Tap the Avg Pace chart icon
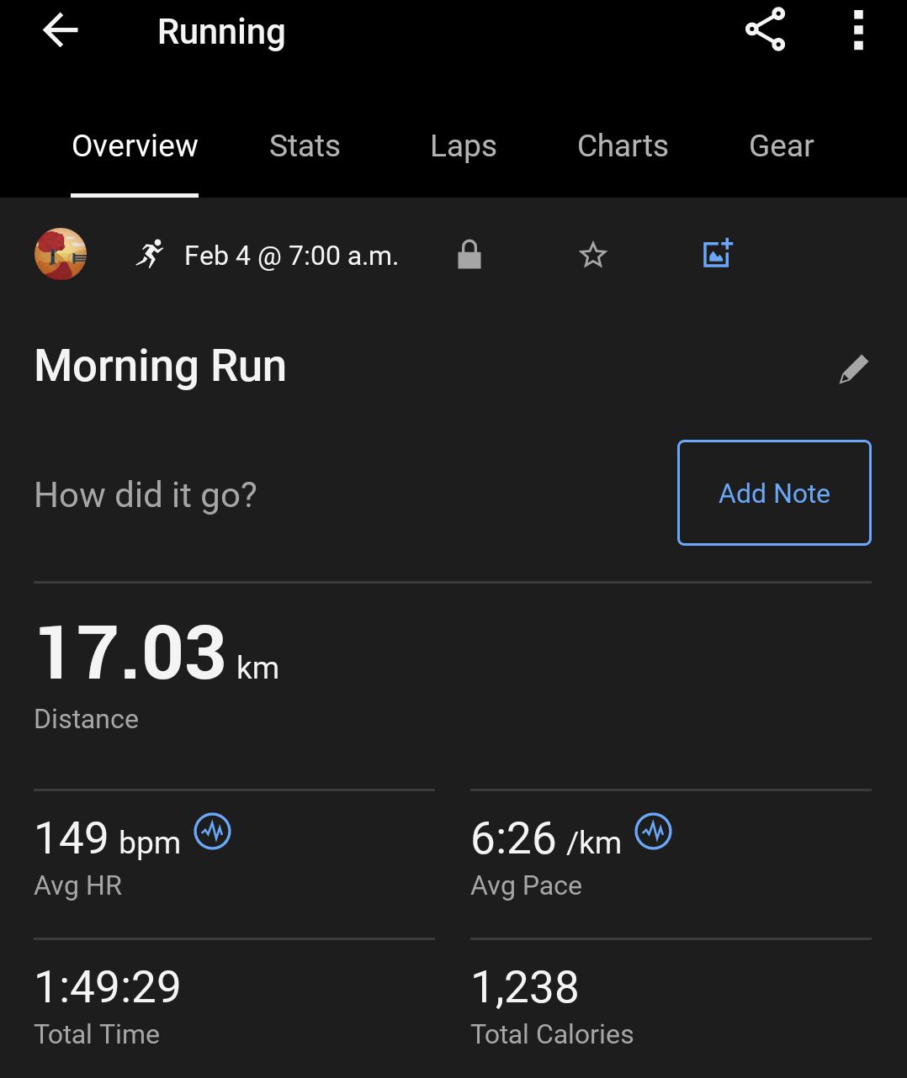The image size is (907, 1078). pos(653,832)
